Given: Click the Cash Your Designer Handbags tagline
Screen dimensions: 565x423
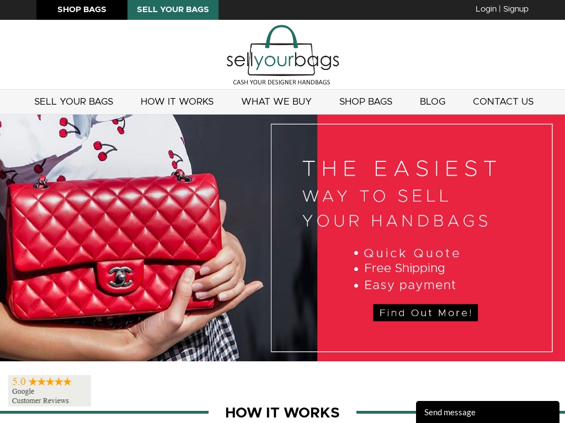Looking at the screenshot, I should [x=281, y=82].
